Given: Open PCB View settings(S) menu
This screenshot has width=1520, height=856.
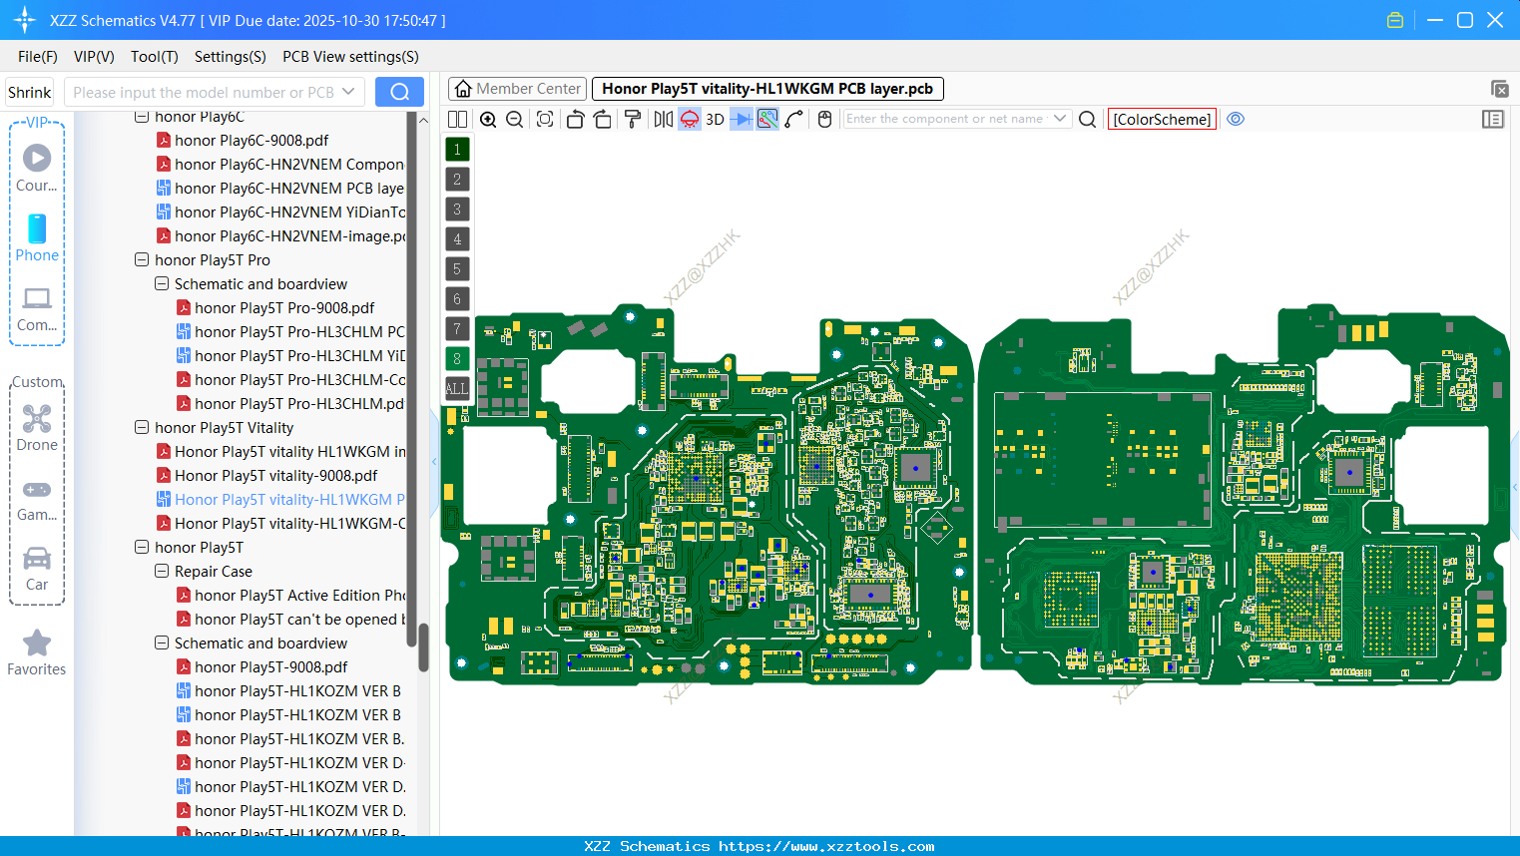Looking at the screenshot, I should click(350, 57).
